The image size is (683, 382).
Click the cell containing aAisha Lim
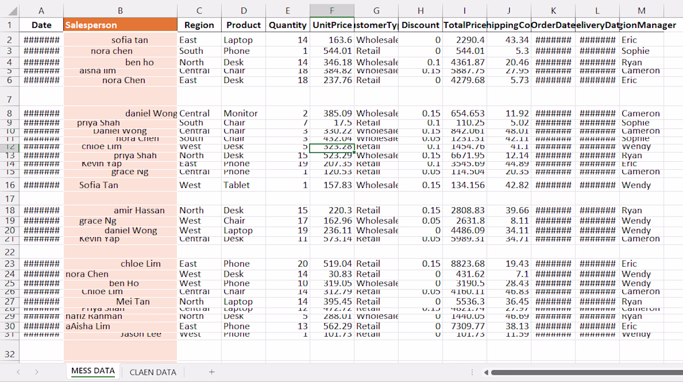(x=120, y=326)
